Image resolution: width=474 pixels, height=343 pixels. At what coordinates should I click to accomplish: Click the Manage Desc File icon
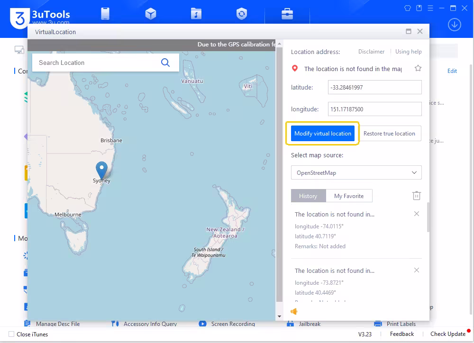coord(27,324)
